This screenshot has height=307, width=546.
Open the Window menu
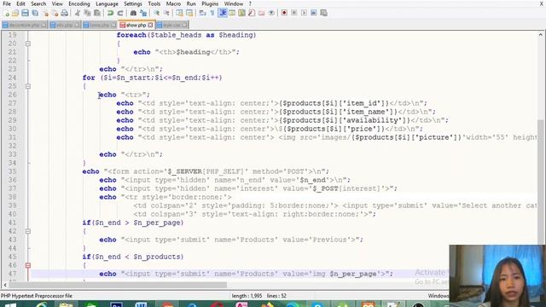[x=233, y=3]
